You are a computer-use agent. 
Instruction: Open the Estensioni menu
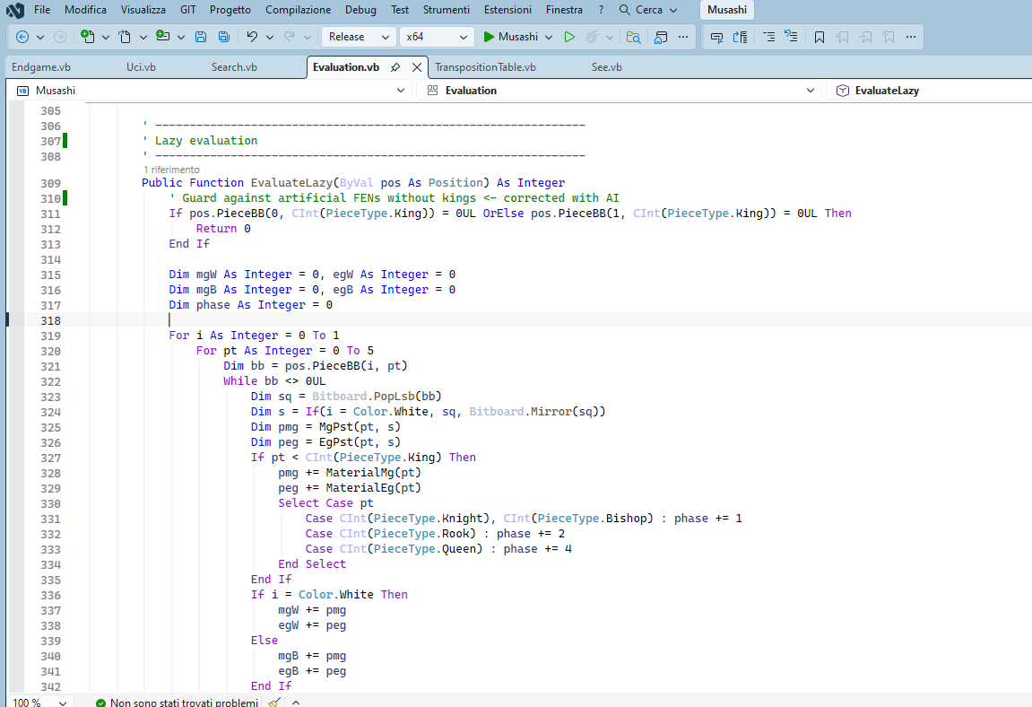click(507, 10)
